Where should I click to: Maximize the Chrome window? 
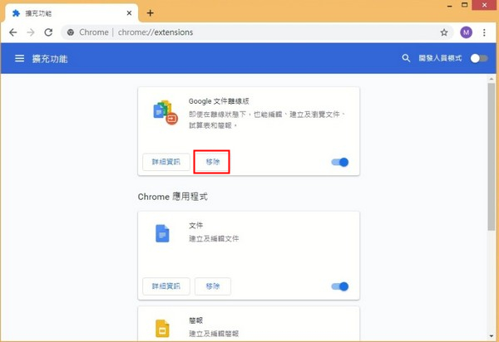click(465, 5)
